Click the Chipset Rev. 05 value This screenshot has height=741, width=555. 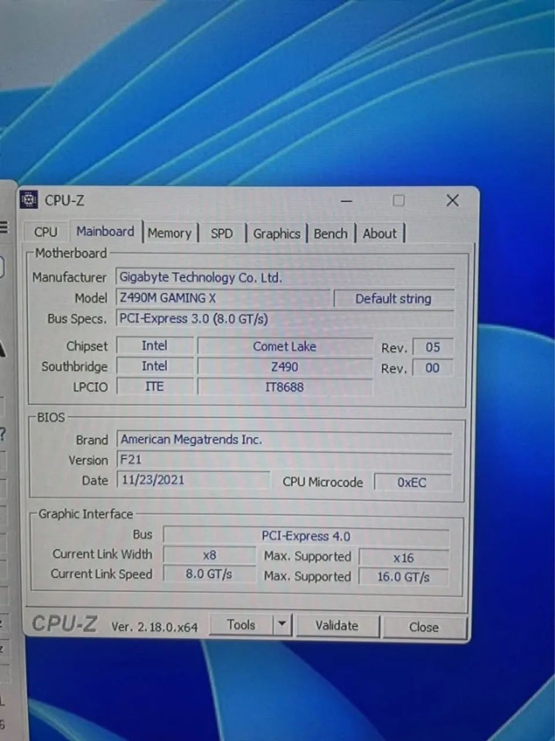point(432,347)
